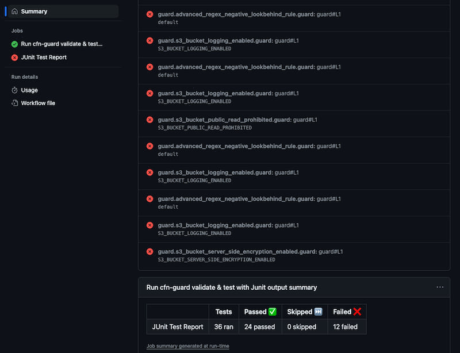Click the 36 ran cell in the results table
This screenshot has height=353, width=460.
[x=223, y=327]
